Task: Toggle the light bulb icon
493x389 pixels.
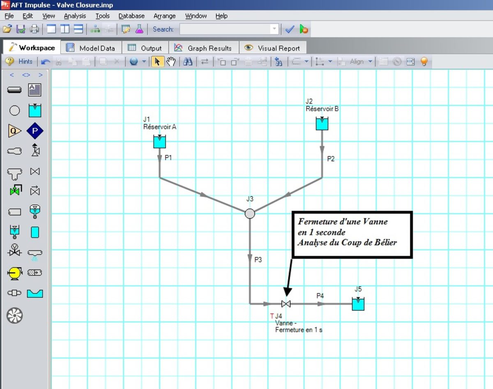Action: tap(424, 62)
